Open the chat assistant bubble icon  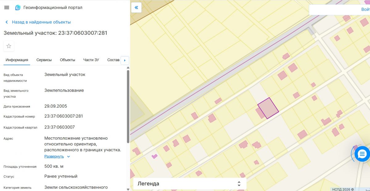tap(362, 154)
